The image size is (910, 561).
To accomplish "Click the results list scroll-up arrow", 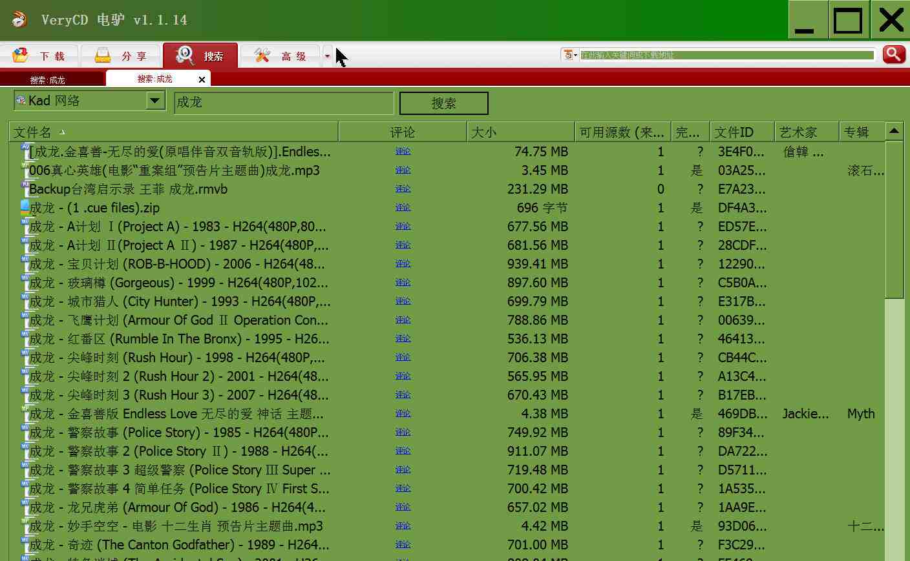I will pos(894,131).
